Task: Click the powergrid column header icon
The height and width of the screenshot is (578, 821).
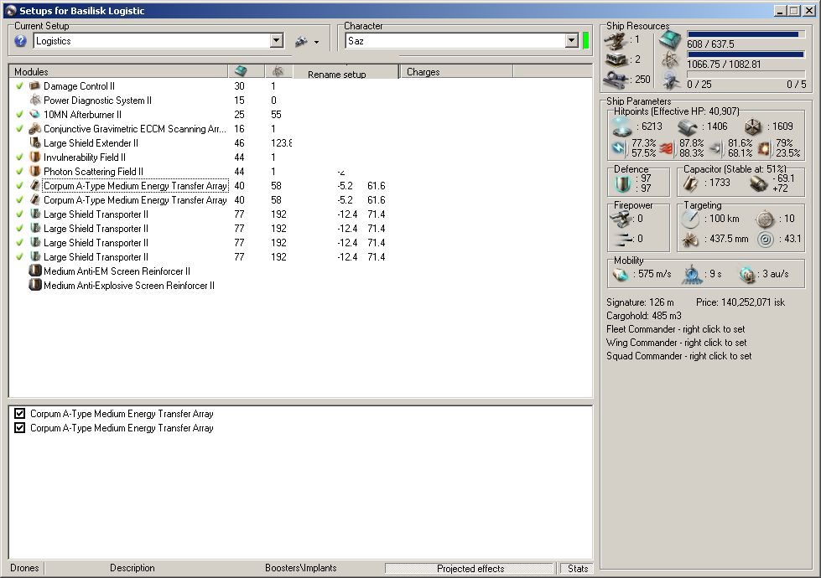Action: click(x=278, y=71)
